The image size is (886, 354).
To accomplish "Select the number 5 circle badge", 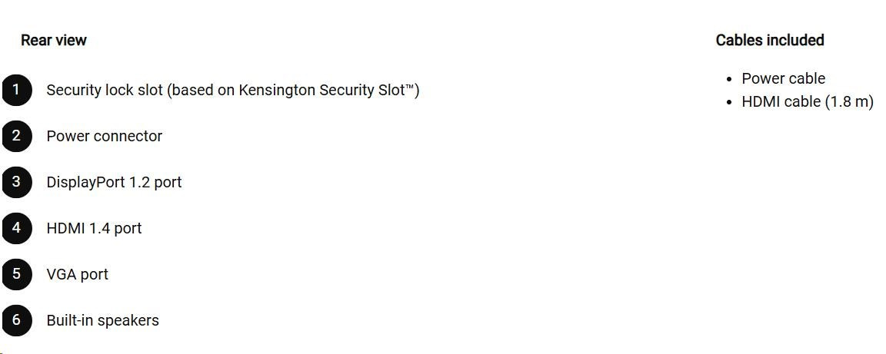I will point(16,275).
